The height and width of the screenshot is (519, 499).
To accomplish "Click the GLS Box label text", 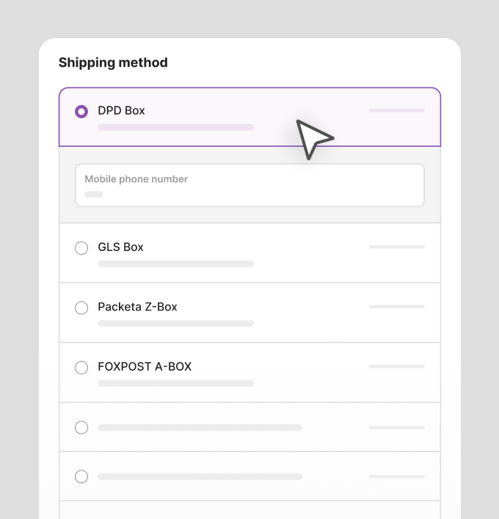I will point(120,247).
